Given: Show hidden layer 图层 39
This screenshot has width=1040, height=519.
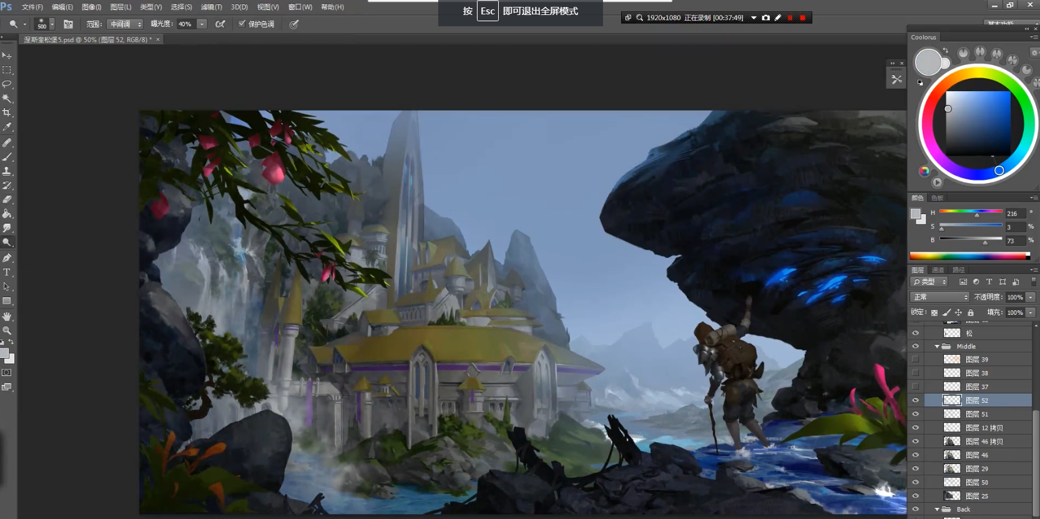Looking at the screenshot, I should pyautogui.click(x=916, y=360).
